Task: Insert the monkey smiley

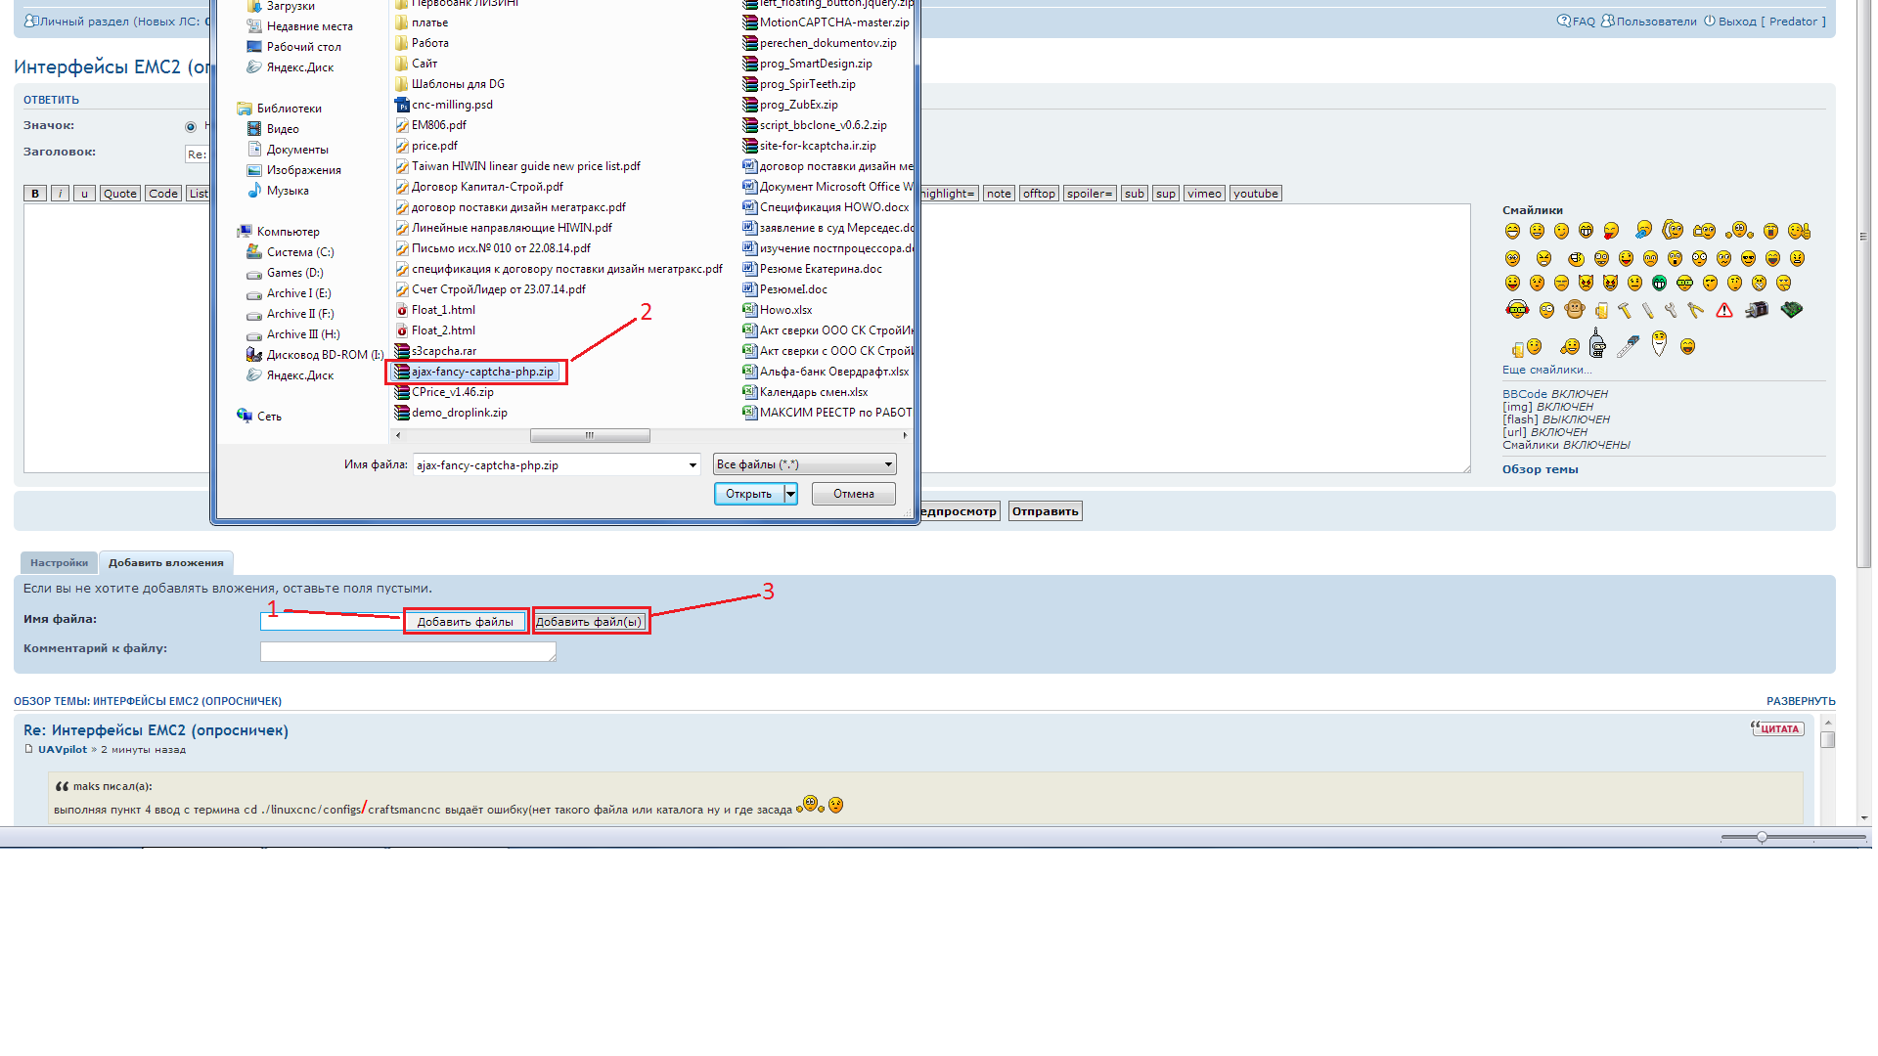Action: click(x=1574, y=310)
